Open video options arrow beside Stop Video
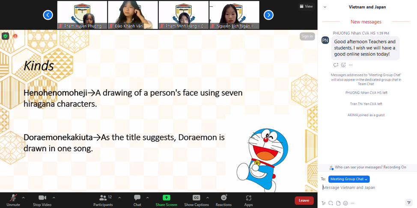The width and height of the screenshot is (417, 208). 54,198
